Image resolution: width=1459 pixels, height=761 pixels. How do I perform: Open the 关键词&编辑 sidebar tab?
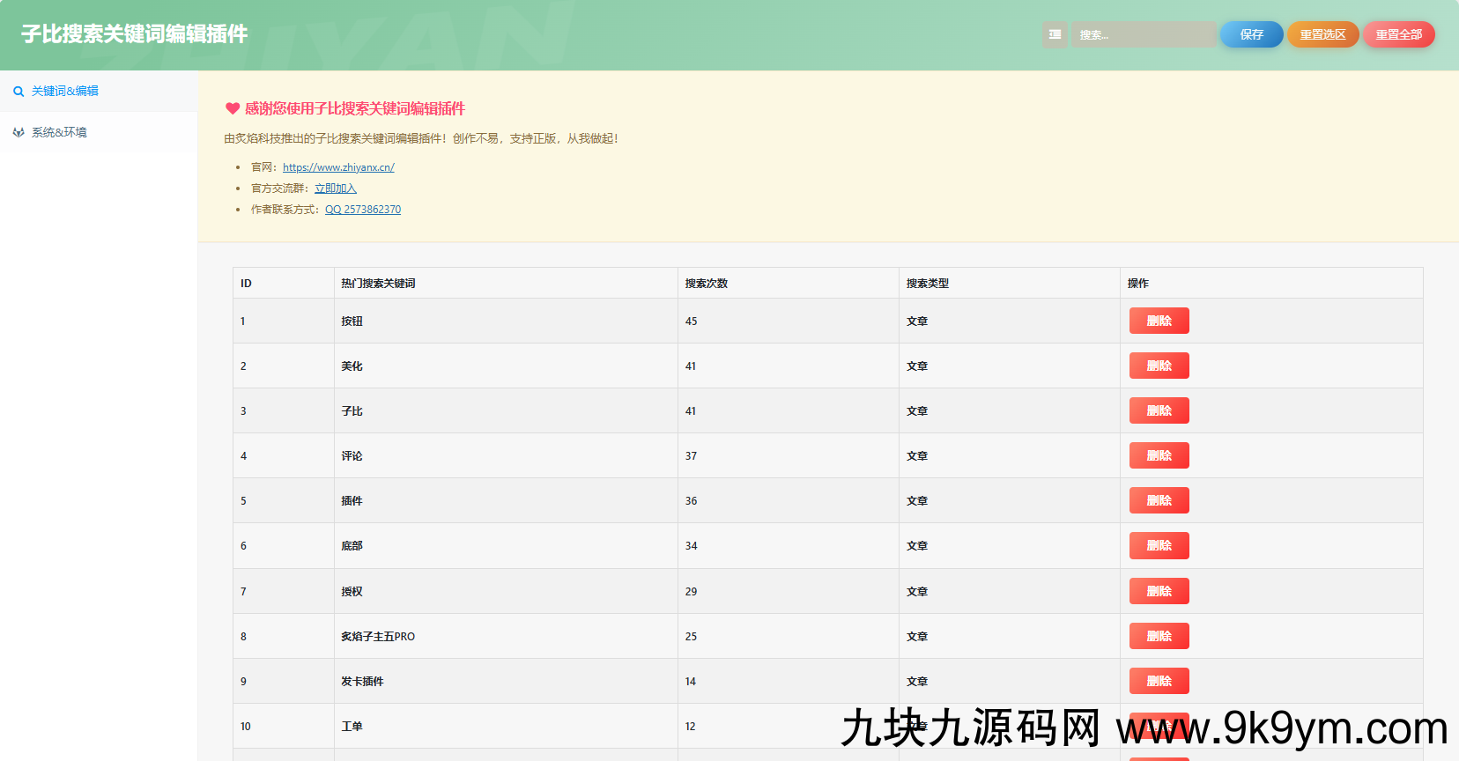click(x=64, y=92)
